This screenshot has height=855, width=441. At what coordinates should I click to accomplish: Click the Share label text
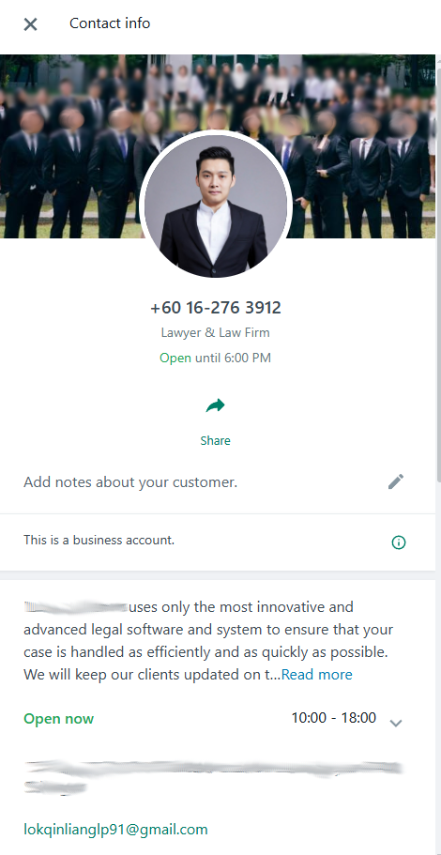click(x=215, y=440)
